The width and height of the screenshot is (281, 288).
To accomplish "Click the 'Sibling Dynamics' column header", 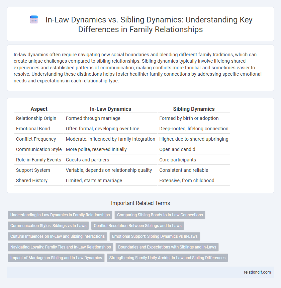I will coord(194,109).
